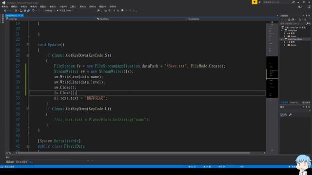Toggle auto-hide pin of Properties panel
This screenshot has width=312, height=175.
click(x=307, y=107)
